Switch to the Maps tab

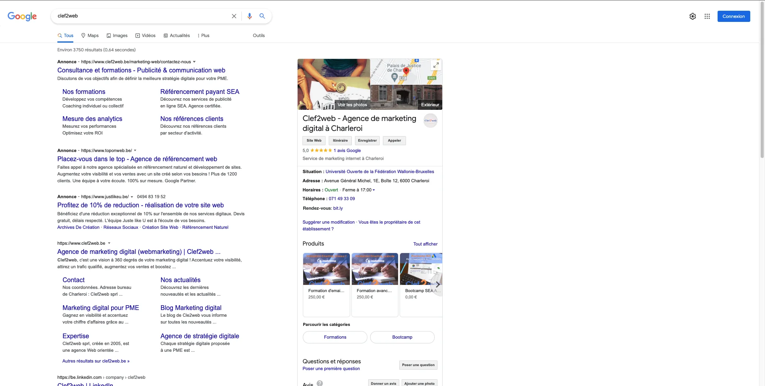90,35
